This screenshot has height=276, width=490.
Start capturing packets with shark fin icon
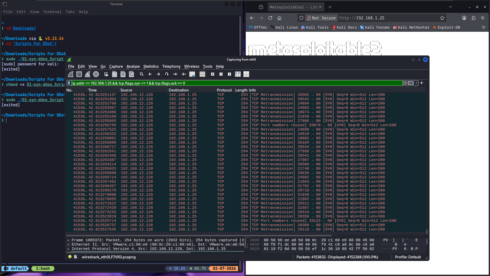click(71, 74)
